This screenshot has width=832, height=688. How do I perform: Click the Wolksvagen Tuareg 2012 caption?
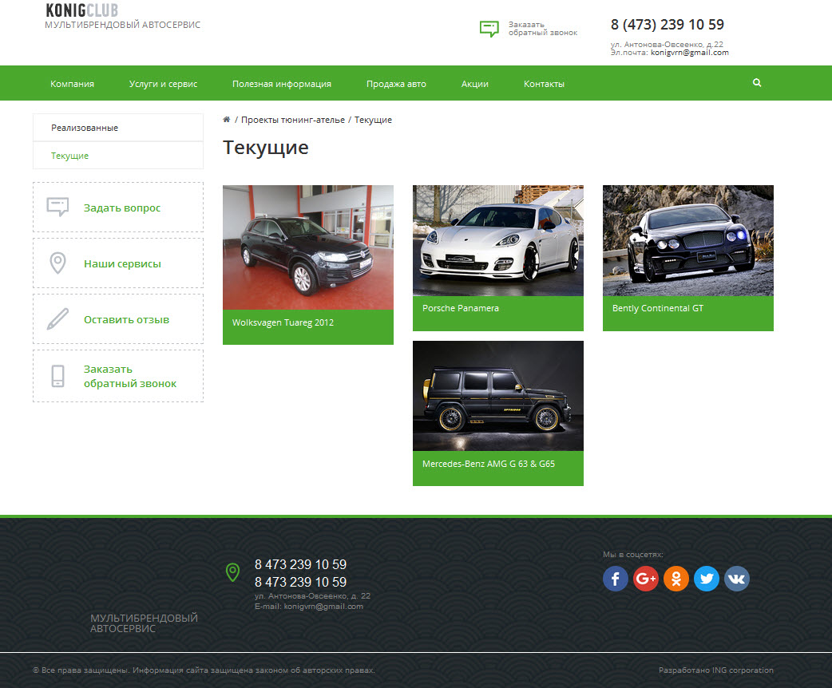pos(283,322)
